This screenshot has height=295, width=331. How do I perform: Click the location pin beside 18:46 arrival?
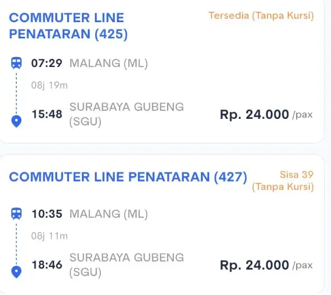(16, 272)
